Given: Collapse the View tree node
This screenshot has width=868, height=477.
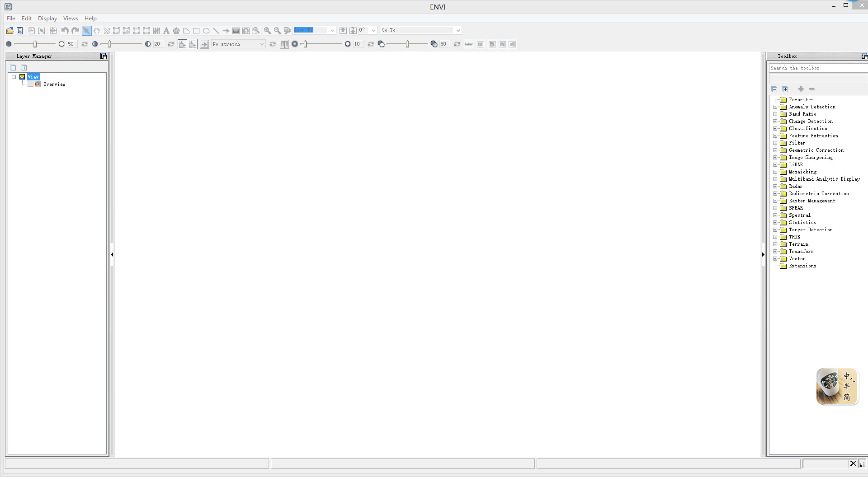Looking at the screenshot, I should pos(14,77).
